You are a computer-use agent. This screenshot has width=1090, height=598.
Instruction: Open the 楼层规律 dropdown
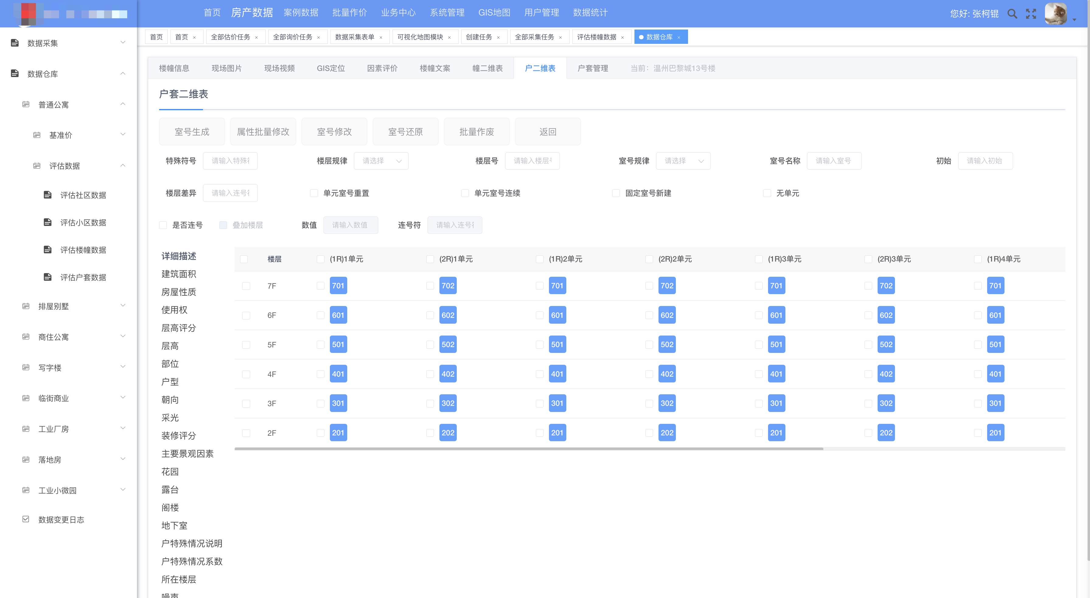(381, 161)
